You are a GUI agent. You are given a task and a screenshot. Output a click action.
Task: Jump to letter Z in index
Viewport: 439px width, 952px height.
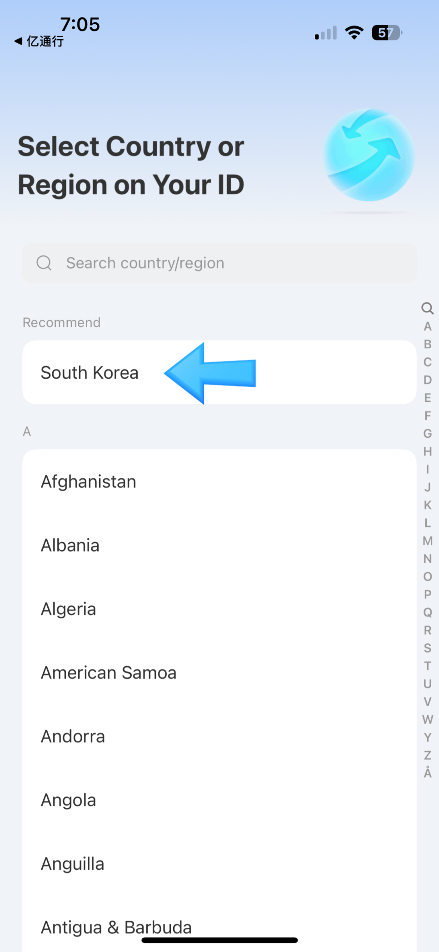tap(427, 755)
